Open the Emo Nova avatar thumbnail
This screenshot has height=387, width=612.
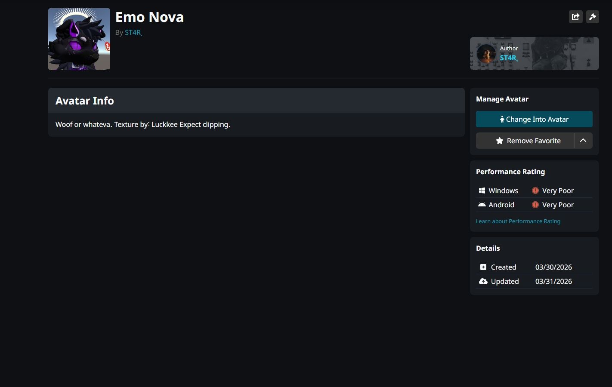click(x=79, y=39)
